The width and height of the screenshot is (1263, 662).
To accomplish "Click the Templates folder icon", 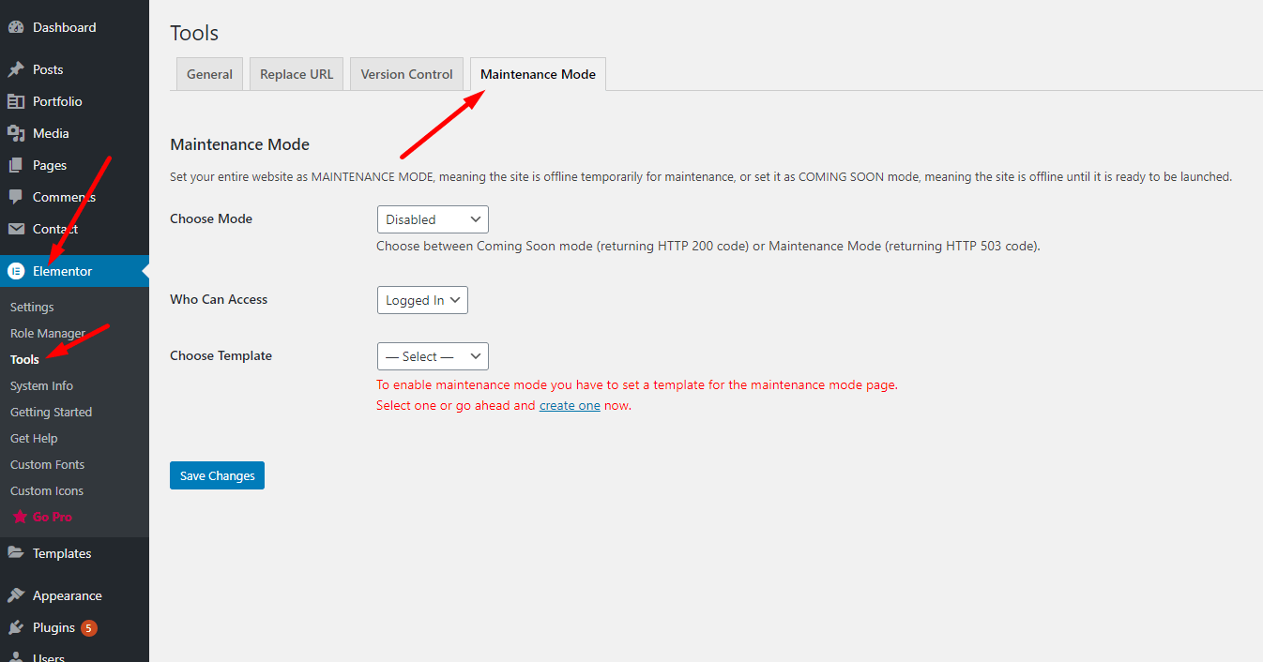I will pyautogui.click(x=16, y=554).
